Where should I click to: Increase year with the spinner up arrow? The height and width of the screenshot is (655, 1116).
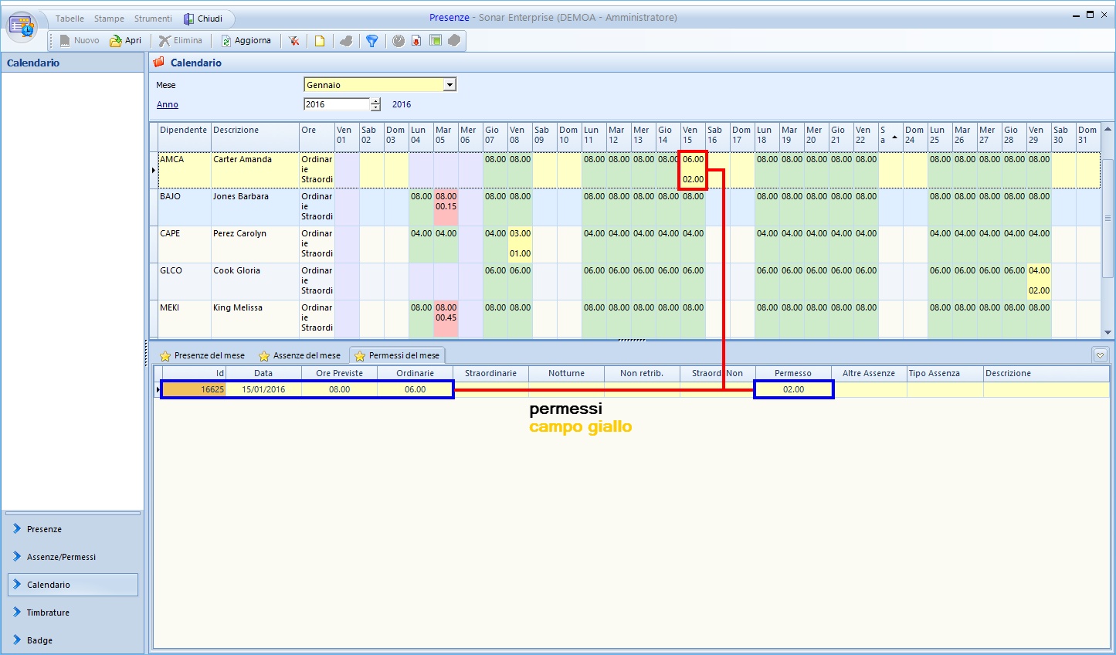click(x=375, y=101)
